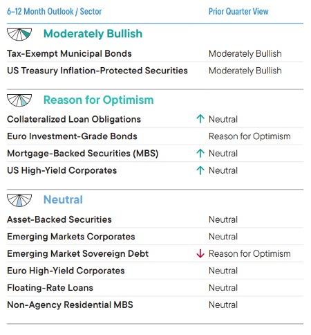This screenshot has height=335, width=311.
Task: Open Non-Agency Residential MBS row
Action: coord(155,305)
